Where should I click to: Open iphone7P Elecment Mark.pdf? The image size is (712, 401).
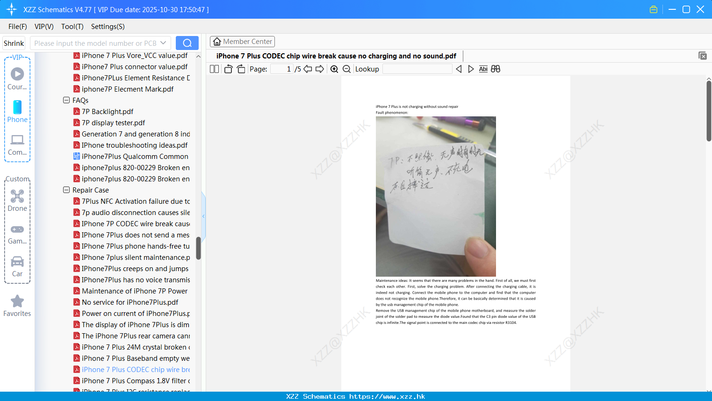[128, 89]
